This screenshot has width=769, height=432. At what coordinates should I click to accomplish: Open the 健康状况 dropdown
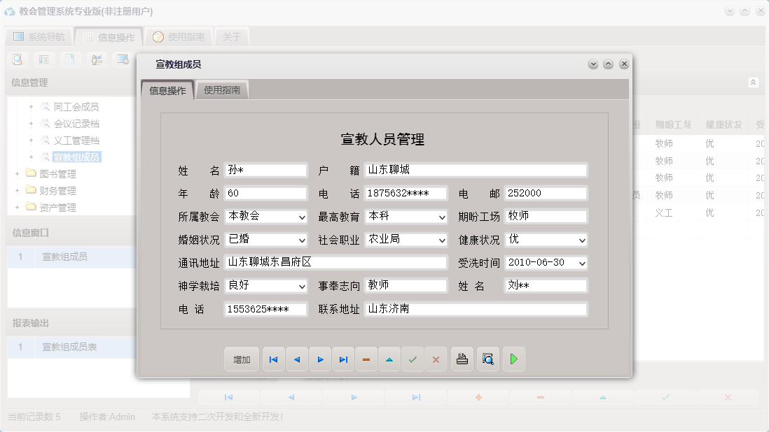[581, 240]
